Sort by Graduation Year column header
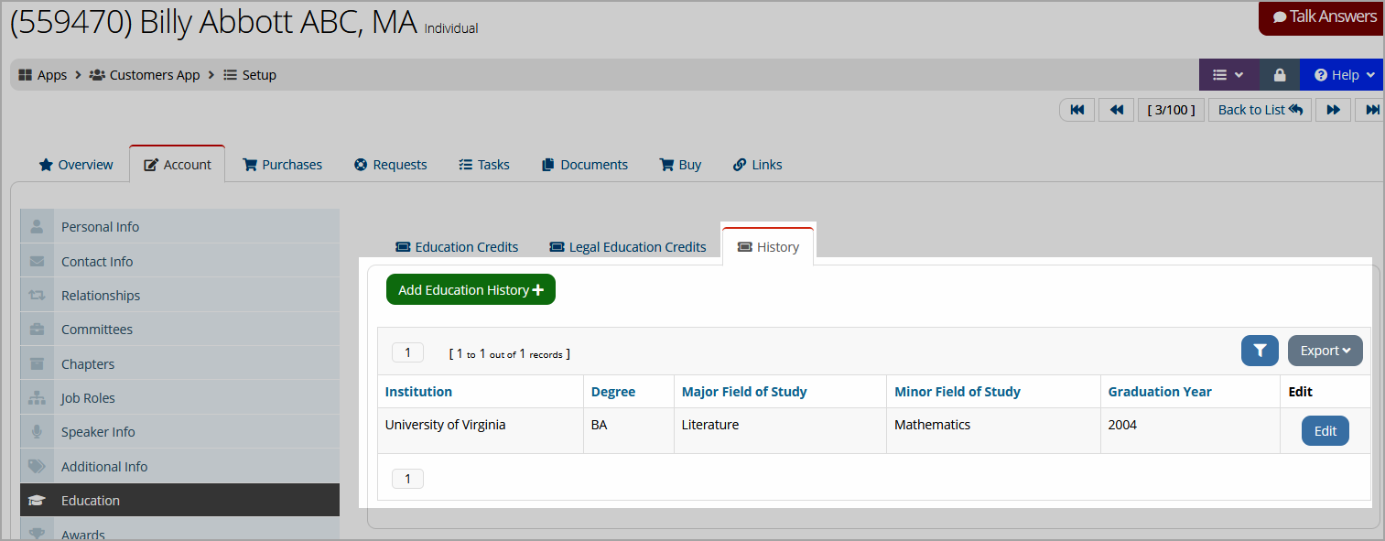The width and height of the screenshot is (1385, 541). click(1159, 392)
